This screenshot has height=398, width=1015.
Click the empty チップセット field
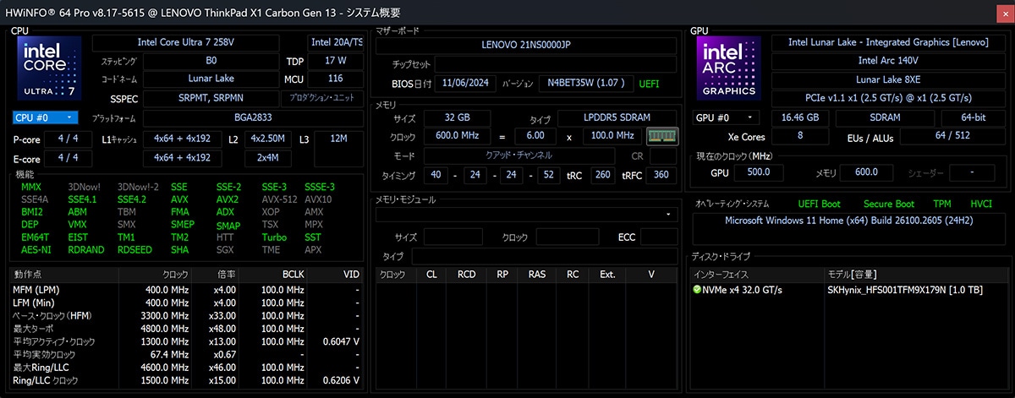pyautogui.click(x=557, y=64)
